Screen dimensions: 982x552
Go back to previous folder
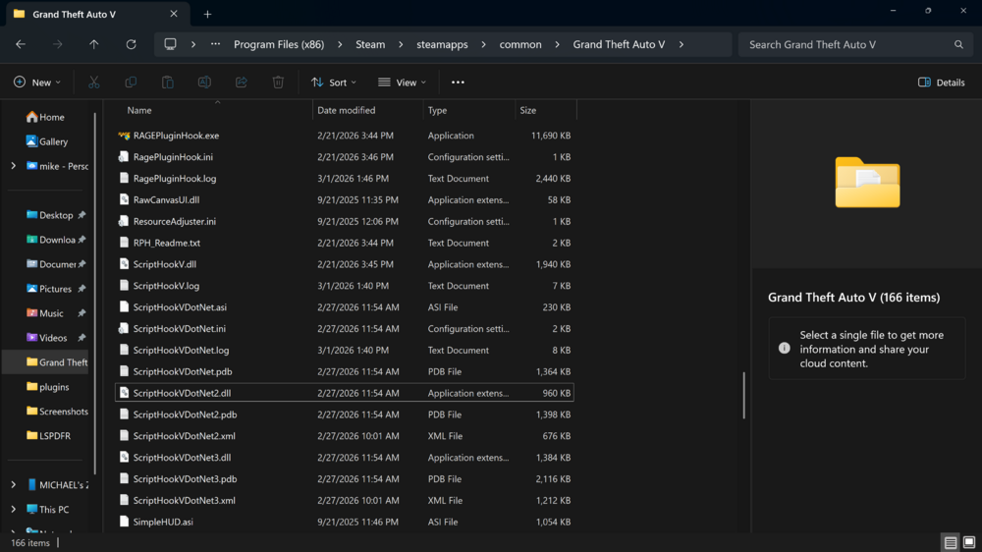tap(21, 44)
